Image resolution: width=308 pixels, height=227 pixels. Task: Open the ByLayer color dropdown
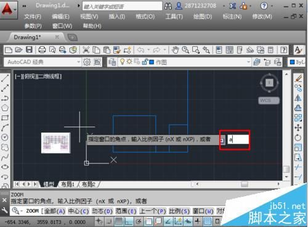coord(297,62)
